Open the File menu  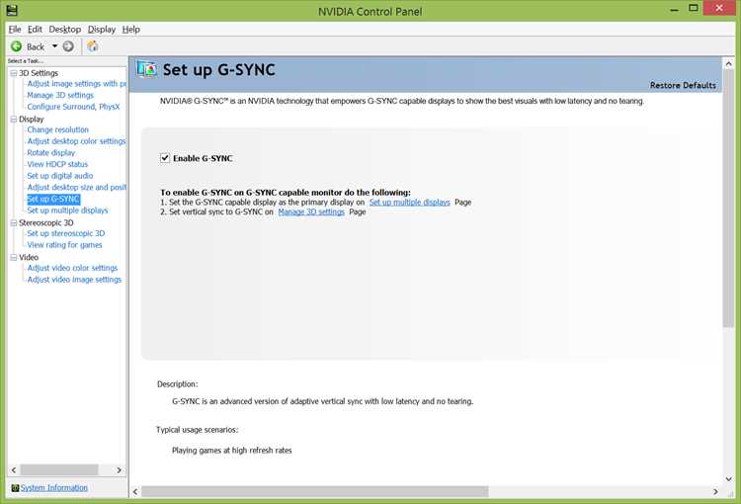(x=15, y=30)
